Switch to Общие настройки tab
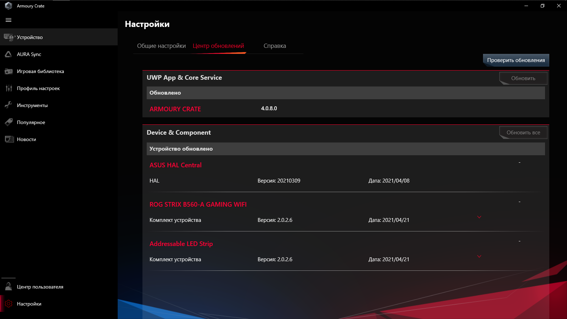This screenshot has width=567, height=319. tap(161, 46)
